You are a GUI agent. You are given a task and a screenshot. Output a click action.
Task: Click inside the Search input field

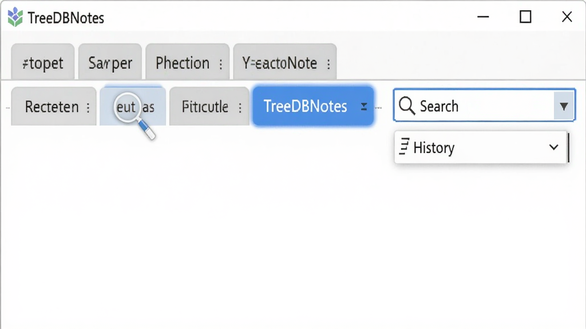484,106
